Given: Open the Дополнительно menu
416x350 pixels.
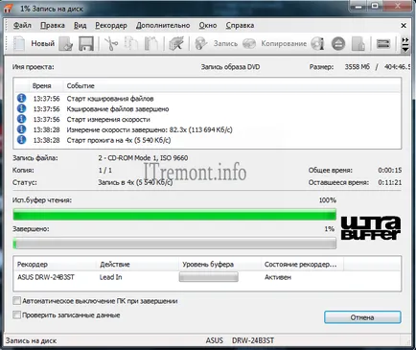Looking at the screenshot, I should click(163, 25).
